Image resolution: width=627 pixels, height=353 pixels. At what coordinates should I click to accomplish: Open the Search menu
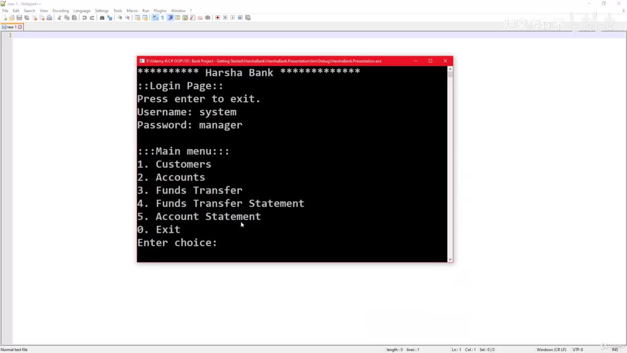pyautogui.click(x=29, y=10)
